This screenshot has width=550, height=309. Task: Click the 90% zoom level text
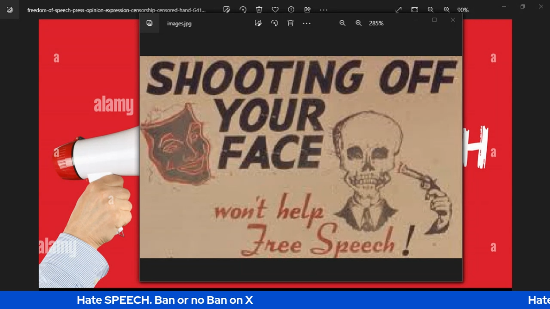click(x=463, y=10)
